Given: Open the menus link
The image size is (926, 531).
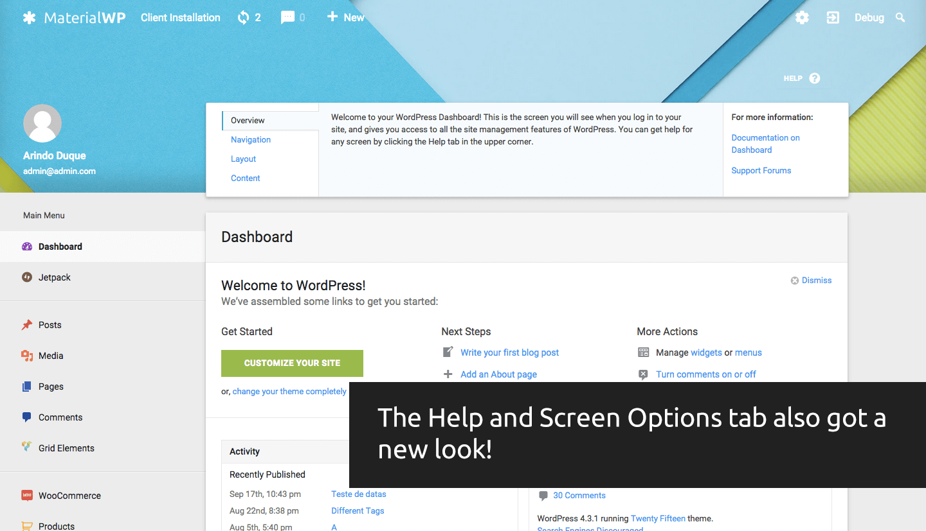Looking at the screenshot, I should (749, 353).
